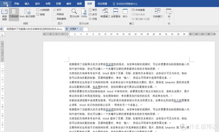Open the Mailings (邮件) tab
The width and height of the screenshot is (219, 132).
click(x=69, y=4)
